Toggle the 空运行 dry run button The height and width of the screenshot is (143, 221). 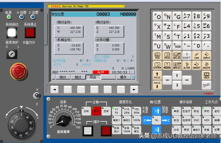pos(186,111)
